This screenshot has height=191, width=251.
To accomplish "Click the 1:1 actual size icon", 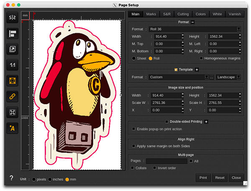I will pos(13,65).
